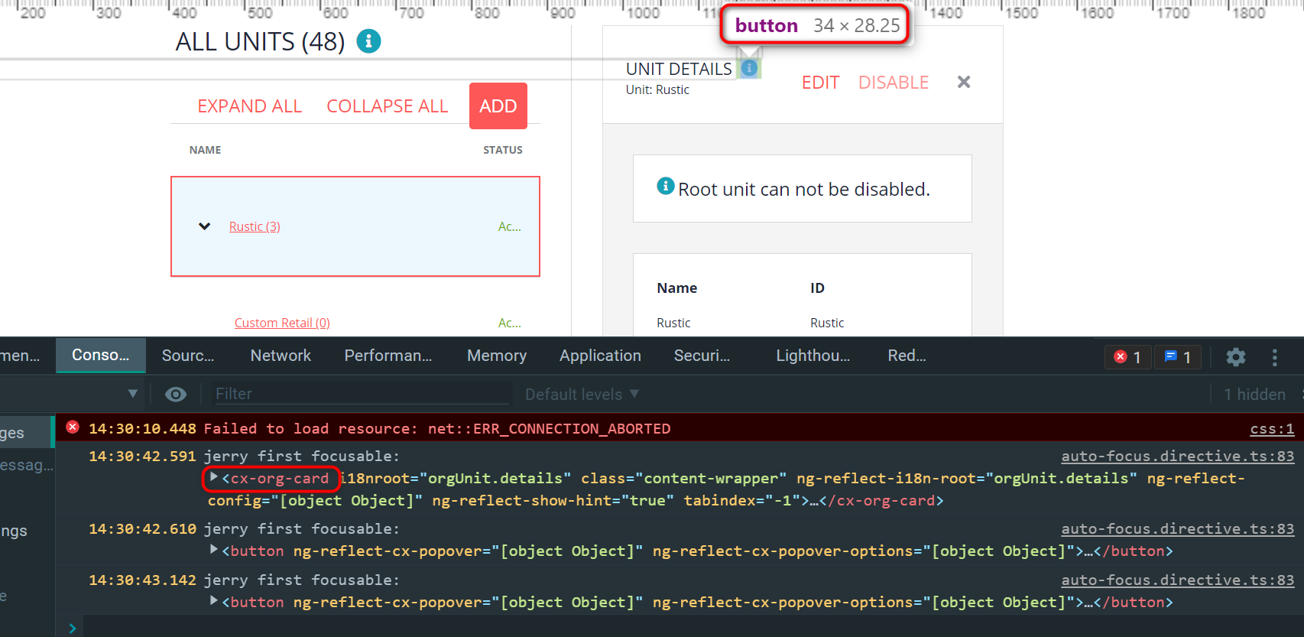Screen dimensions: 1304x637
Task: Open the css:1 source link
Action: [x=1272, y=429]
